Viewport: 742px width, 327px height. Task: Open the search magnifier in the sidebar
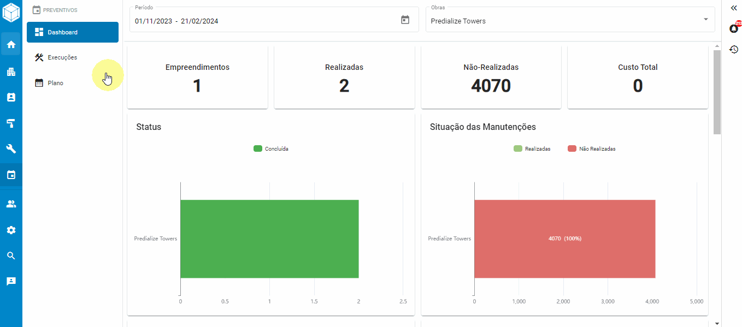tap(11, 255)
